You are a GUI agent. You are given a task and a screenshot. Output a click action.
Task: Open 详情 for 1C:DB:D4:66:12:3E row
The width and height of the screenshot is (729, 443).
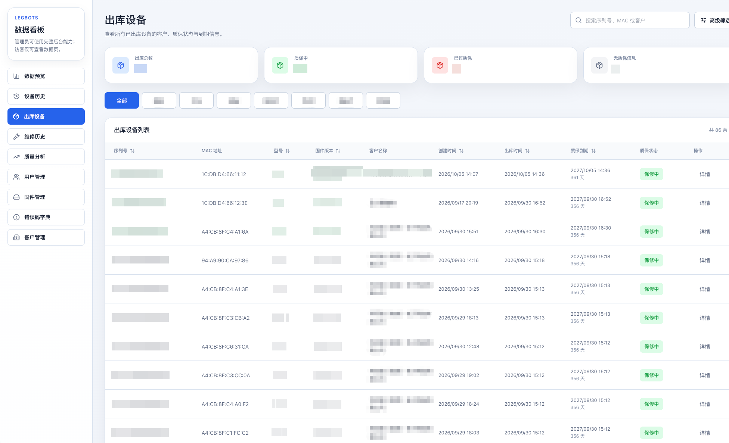[705, 203]
